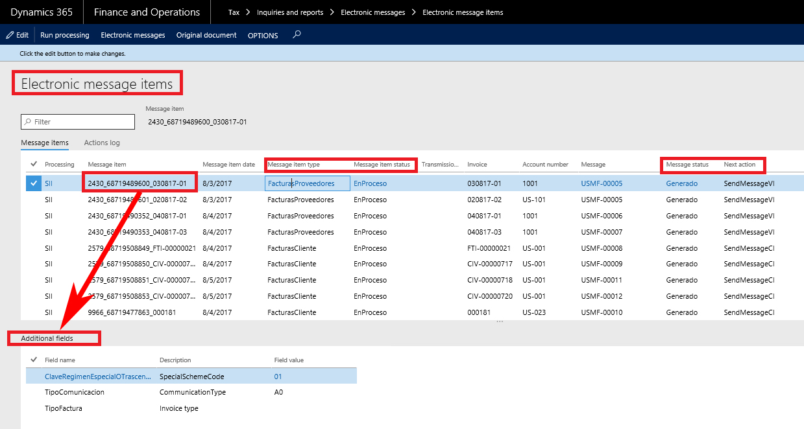This screenshot has height=429, width=804.
Task: Click the Edit pencil icon
Action: 10,35
